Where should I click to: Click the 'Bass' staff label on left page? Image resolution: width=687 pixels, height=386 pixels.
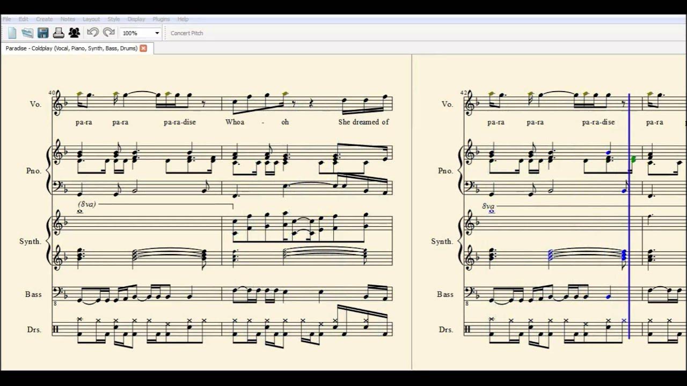[x=33, y=294]
